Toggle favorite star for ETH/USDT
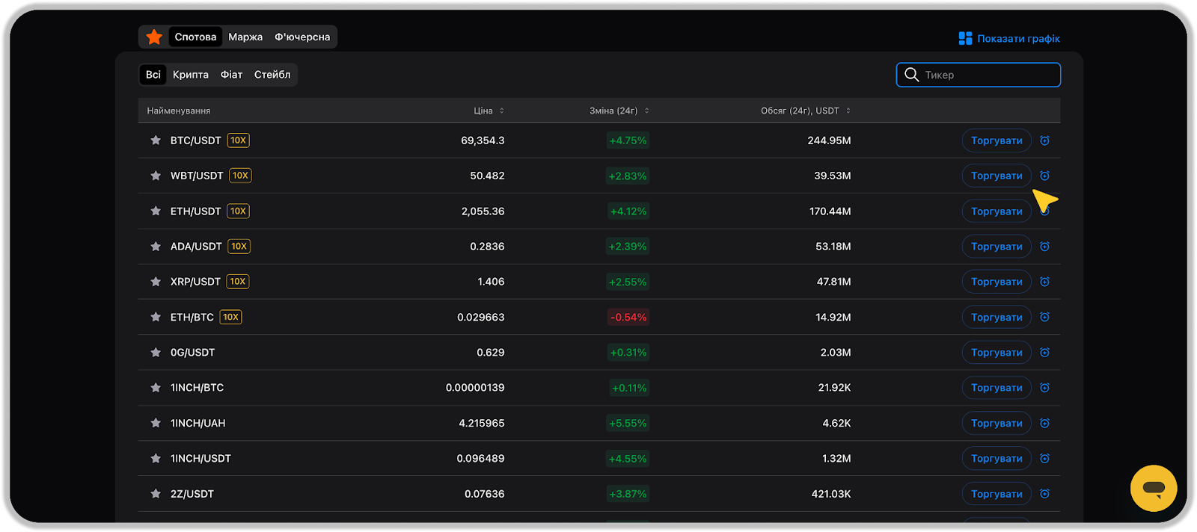This screenshot has width=1197, height=532. point(156,211)
